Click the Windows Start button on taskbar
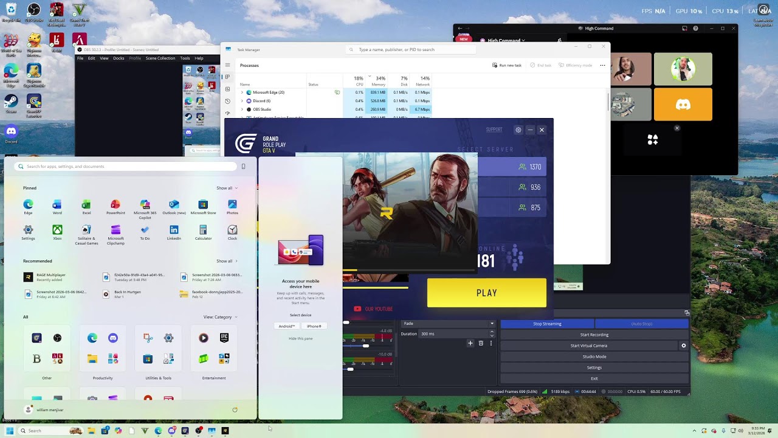 click(x=9, y=431)
